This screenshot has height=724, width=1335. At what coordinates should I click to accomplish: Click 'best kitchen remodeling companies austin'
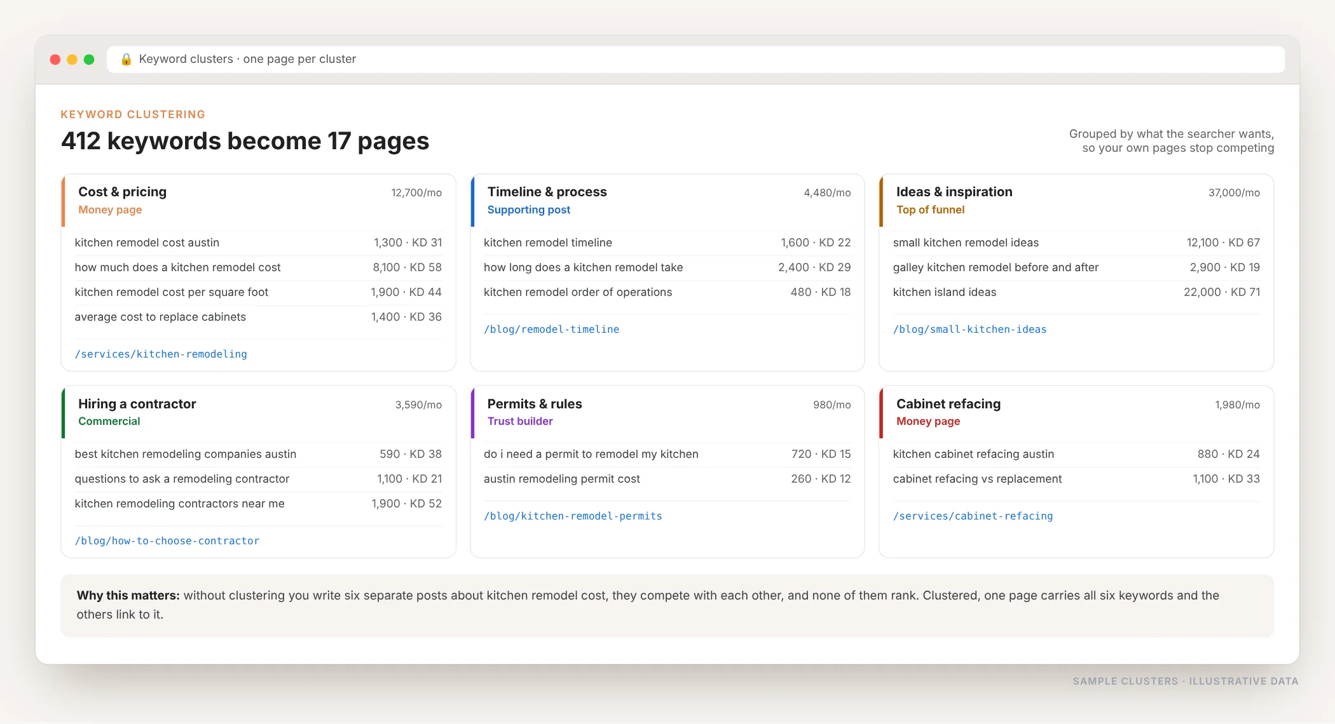tap(186, 454)
